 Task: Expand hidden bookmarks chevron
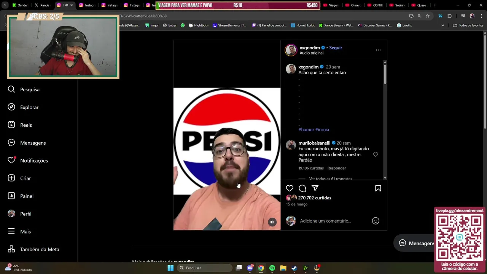click(x=442, y=25)
